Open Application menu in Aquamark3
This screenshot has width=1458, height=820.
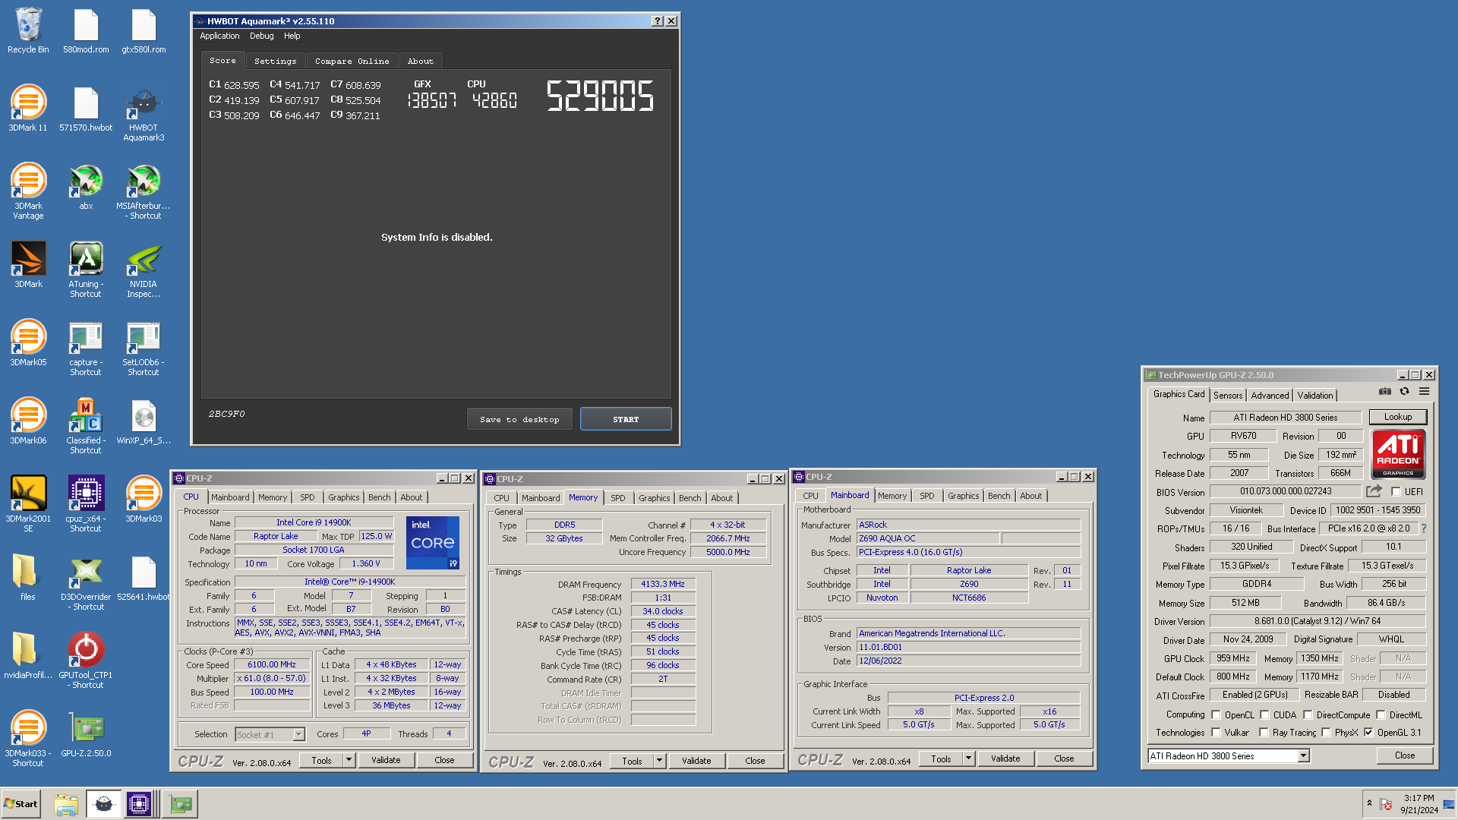coord(219,36)
